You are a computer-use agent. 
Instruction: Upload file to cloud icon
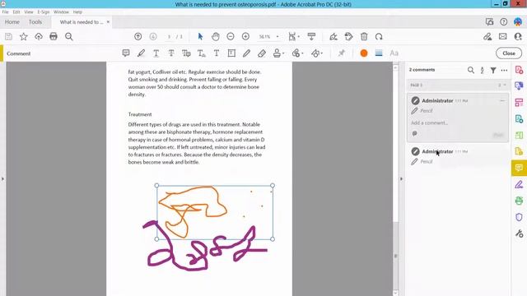(x=39, y=36)
